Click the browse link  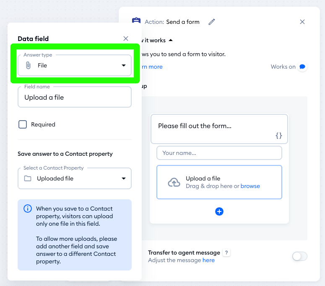pyautogui.click(x=250, y=186)
